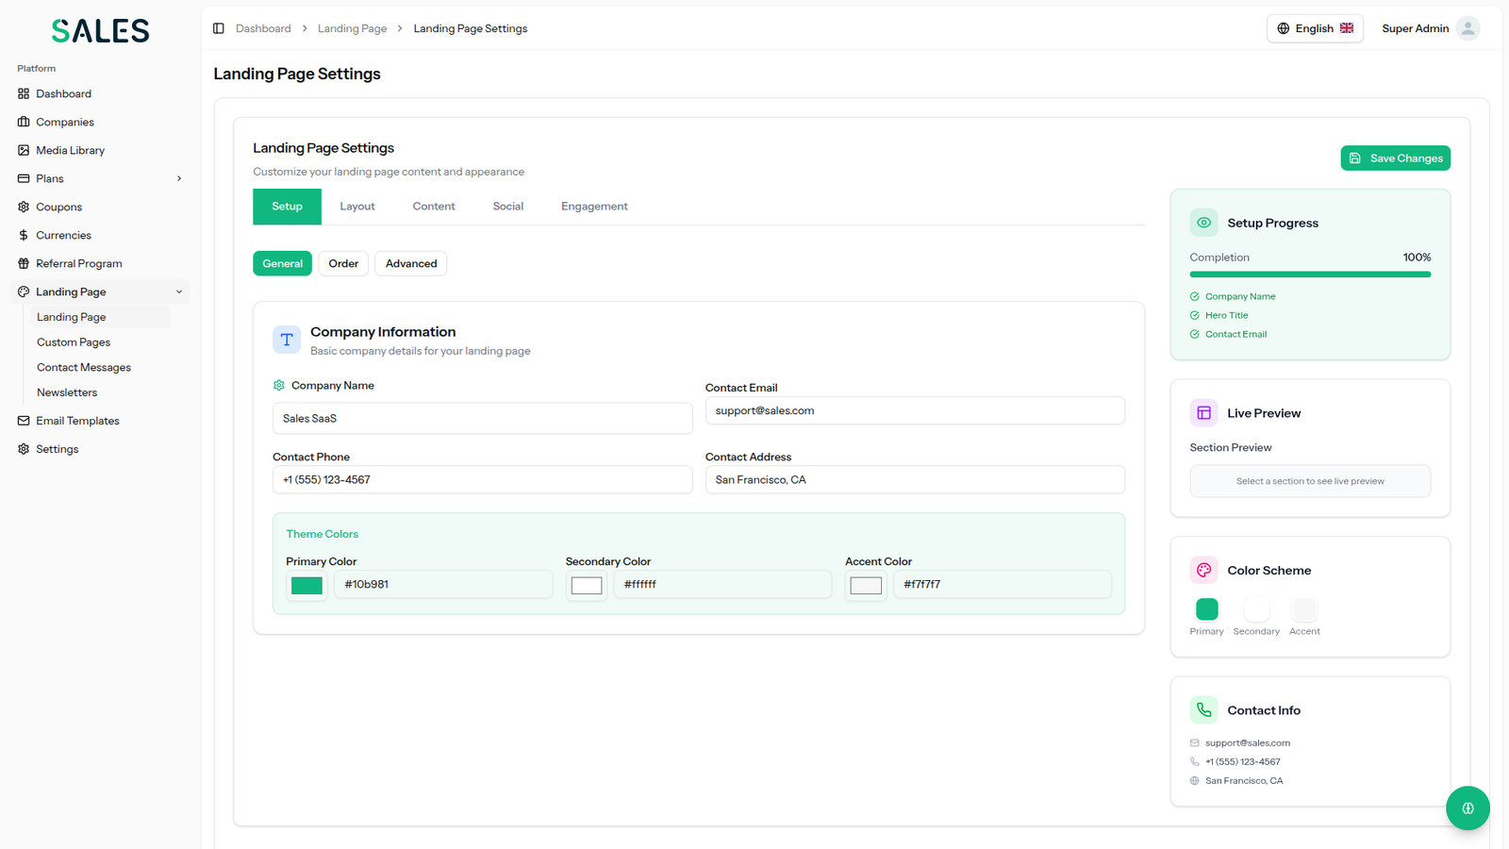The height and width of the screenshot is (849, 1509).
Task: Open Email Templates in sidebar
Action: click(77, 421)
